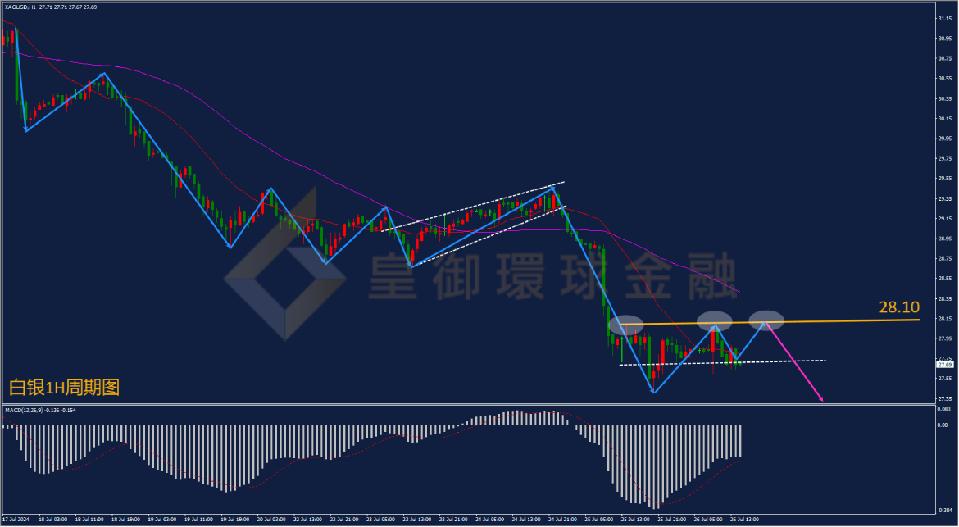This screenshot has height=527, width=959.
Task: Click the 22 Jul 21:00 time label
Action: [344, 520]
